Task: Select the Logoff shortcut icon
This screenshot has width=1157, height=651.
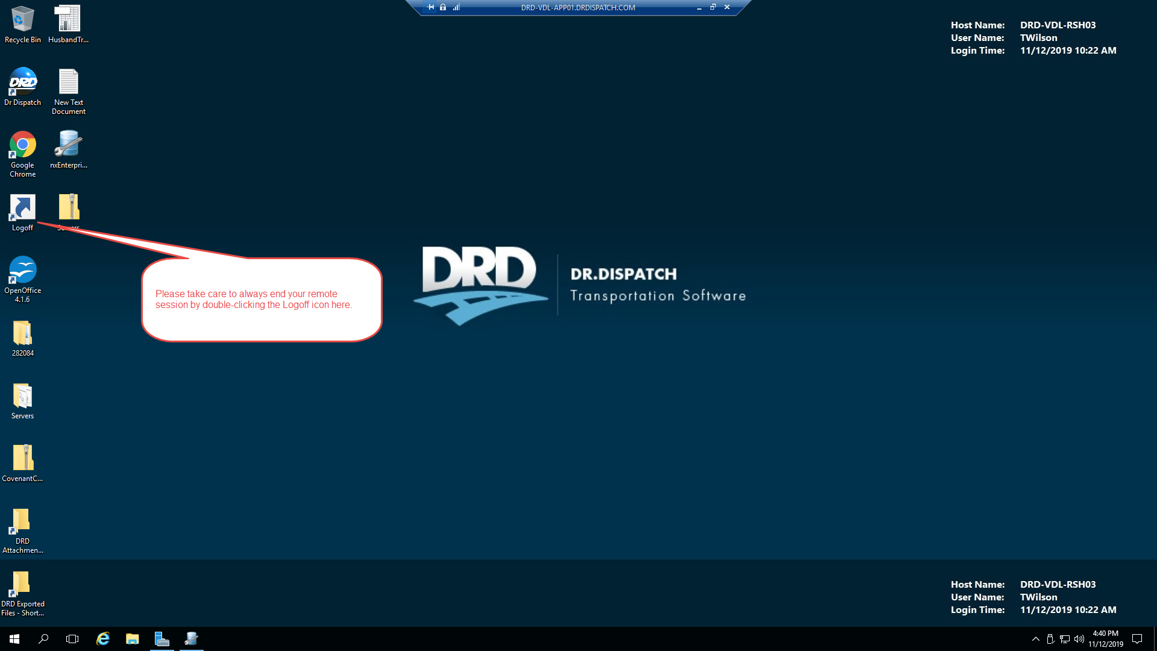Action: 23,207
